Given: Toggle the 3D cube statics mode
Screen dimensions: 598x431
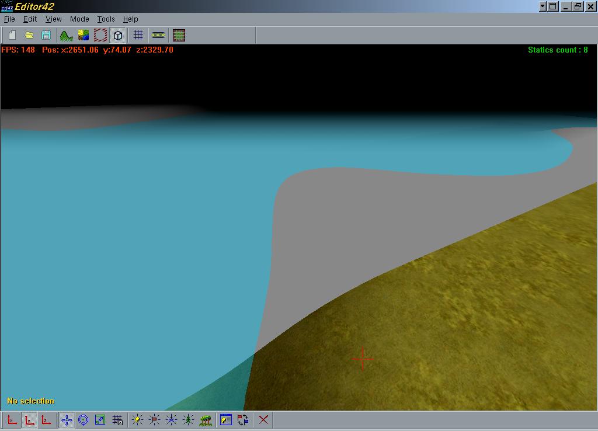Looking at the screenshot, I should coord(118,36).
